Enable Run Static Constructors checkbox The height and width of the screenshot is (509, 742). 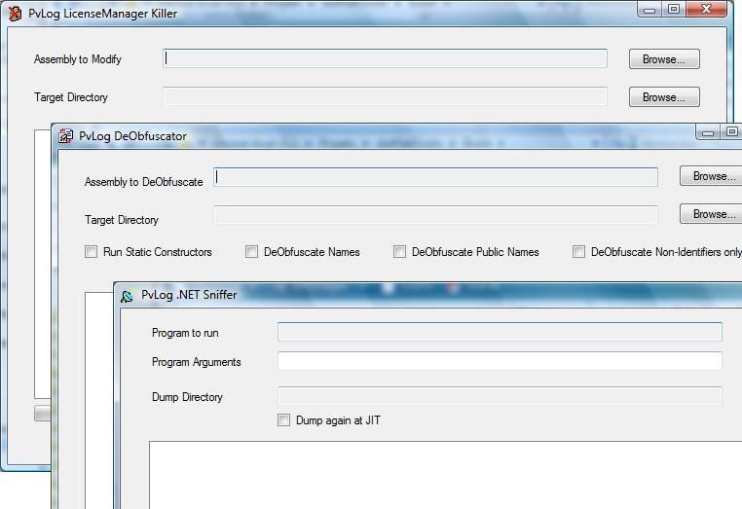click(92, 252)
